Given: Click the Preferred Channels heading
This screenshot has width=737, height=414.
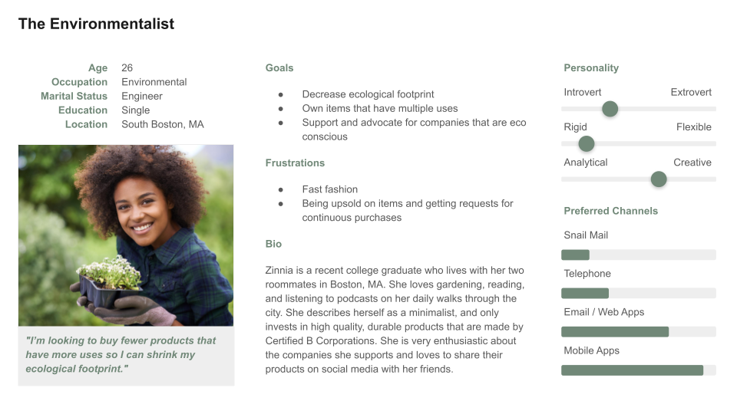Looking at the screenshot, I should (x=610, y=211).
